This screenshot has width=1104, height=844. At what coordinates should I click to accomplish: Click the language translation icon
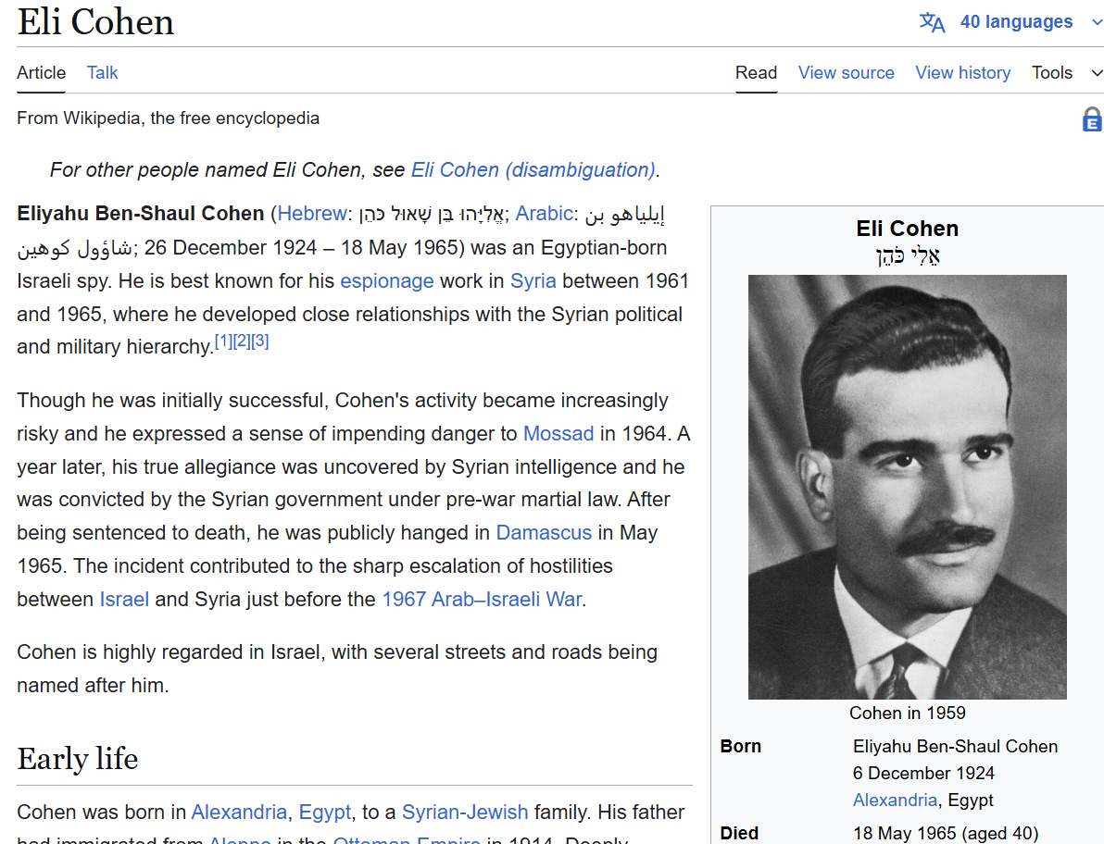tap(932, 22)
